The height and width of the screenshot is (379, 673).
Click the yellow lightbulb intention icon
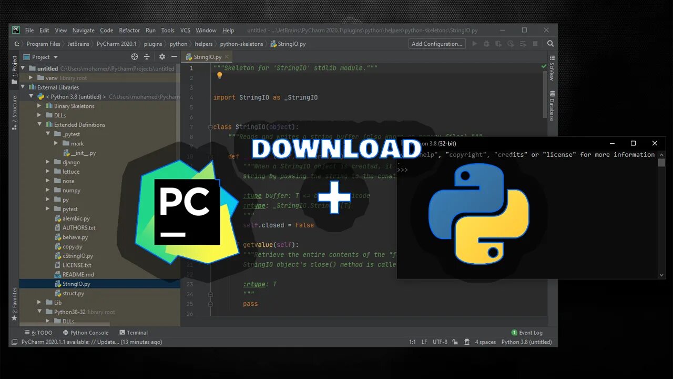coord(220,75)
